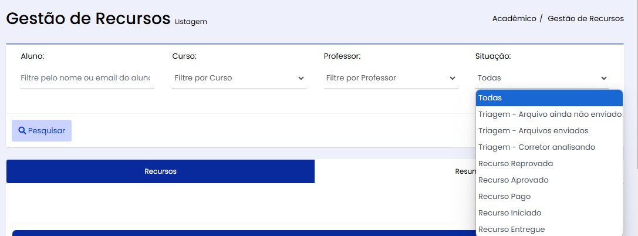The width and height of the screenshot is (638, 236).
Task: Click the Pesquisar search button
Action: (42, 130)
